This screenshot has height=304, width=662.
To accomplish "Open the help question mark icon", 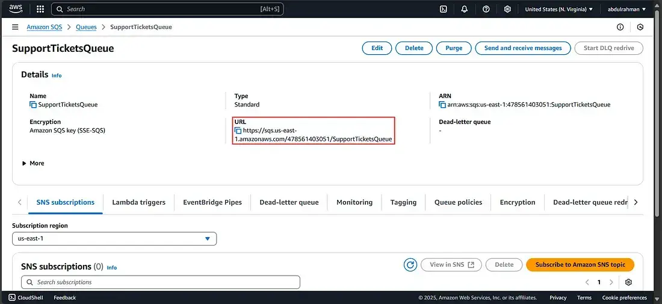I will [486, 9].
